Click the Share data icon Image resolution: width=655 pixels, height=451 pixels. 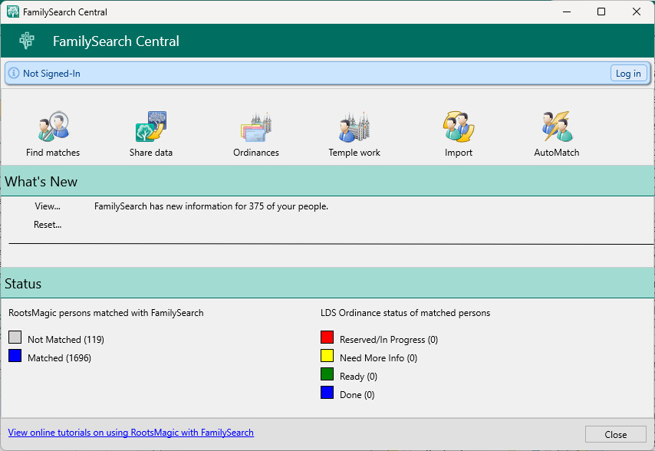click(151, 127)
